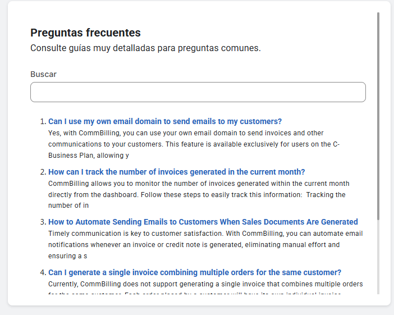
Task: Click list number 2 marker
Action: (42, 172)
